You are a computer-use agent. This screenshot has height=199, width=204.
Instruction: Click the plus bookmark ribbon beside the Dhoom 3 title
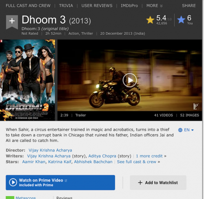pyautogui.click(x=12, y=22)
